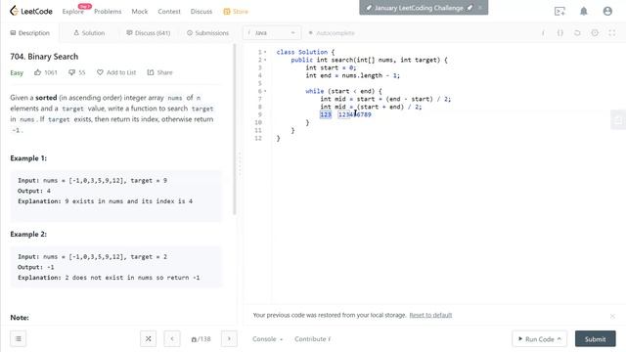Go to the next problem
The width and height of the screenshot is (626, 352).
tap(229, 339)
